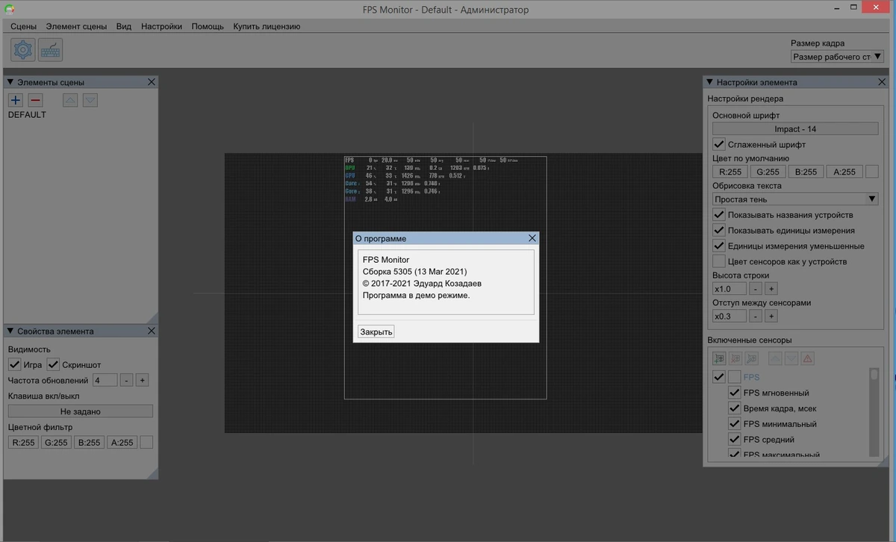This screenshot has width=896, height=542.
Task: Add scene element with the blue plus icon
Action: pos(16,100)
